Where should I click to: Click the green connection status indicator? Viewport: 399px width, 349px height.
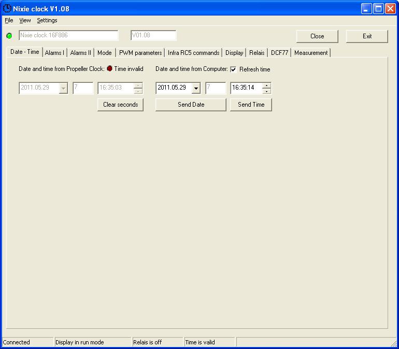[9, 36]
